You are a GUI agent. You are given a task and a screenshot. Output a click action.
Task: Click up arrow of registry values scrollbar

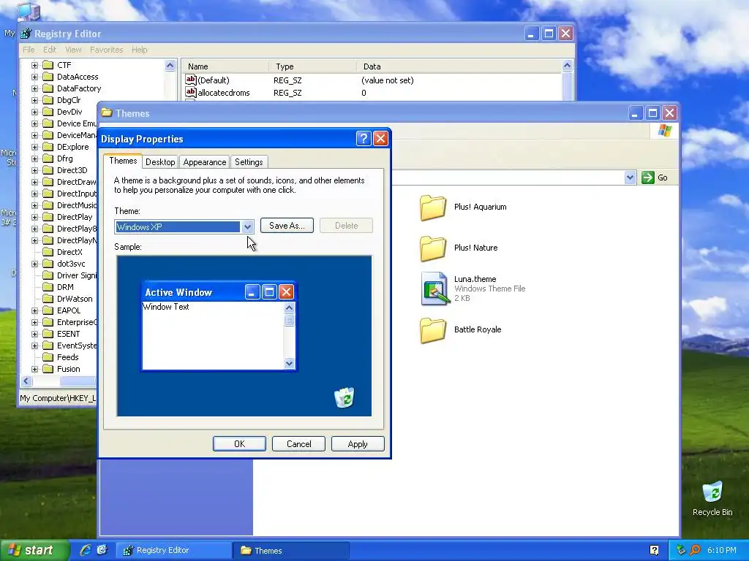567,66
